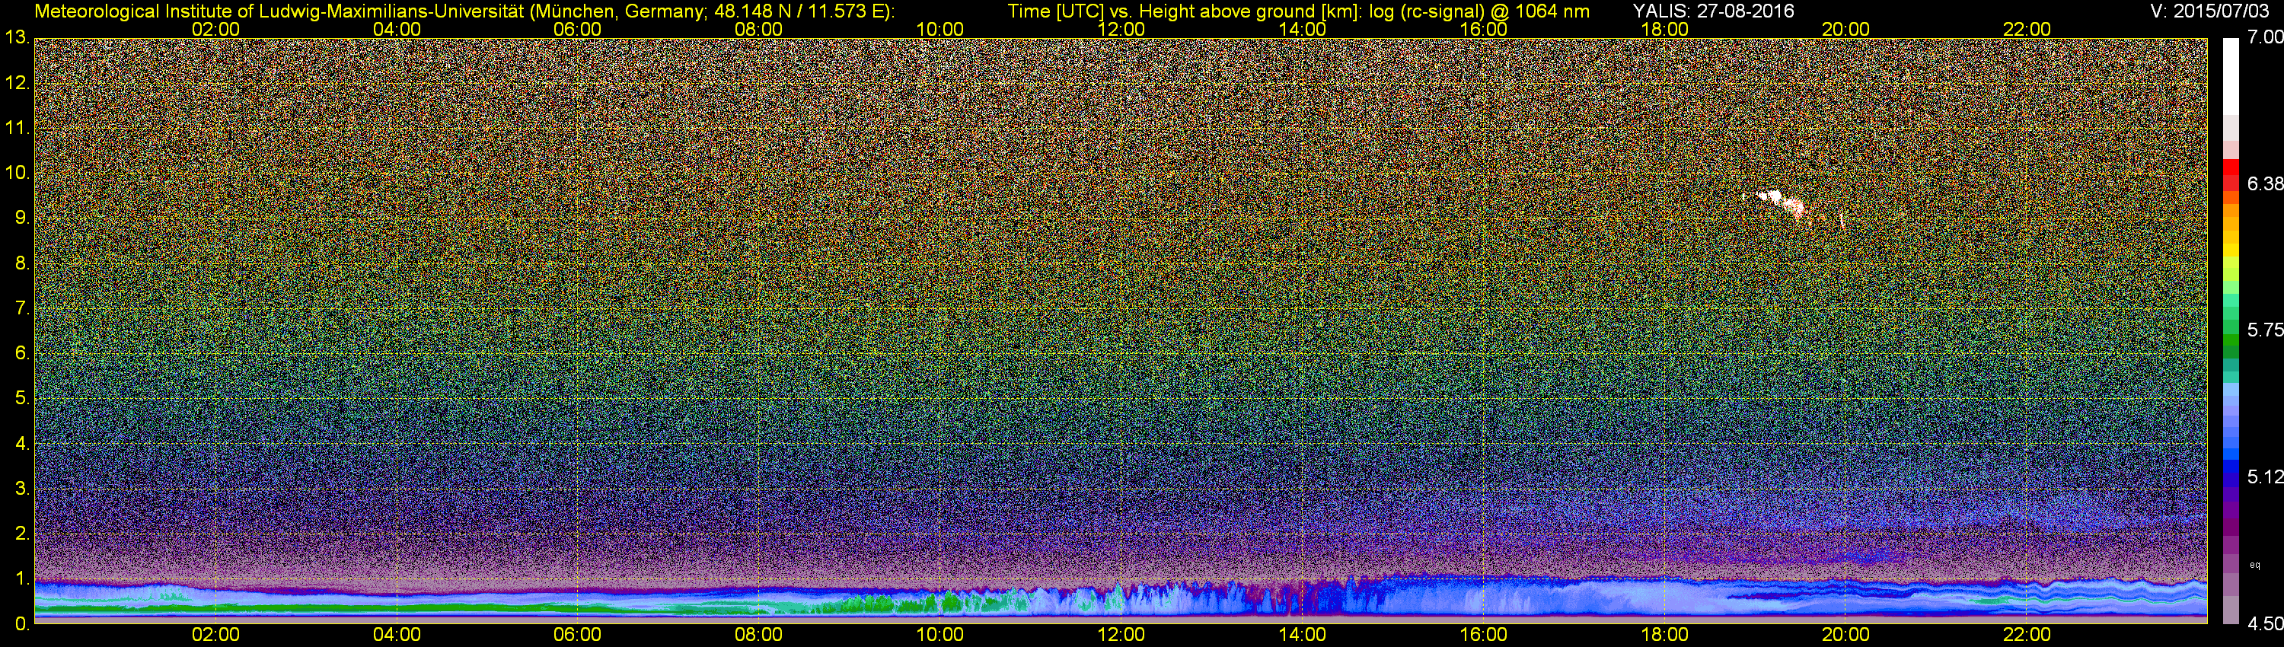This screenshot has width=2284, height=647.
Task: Click the 16:00 label on the lower time axis
Action: click(x=1483, y=636)
